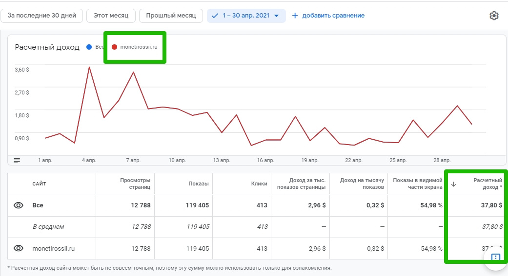Select Прошлый месяц range

point(171,16)
